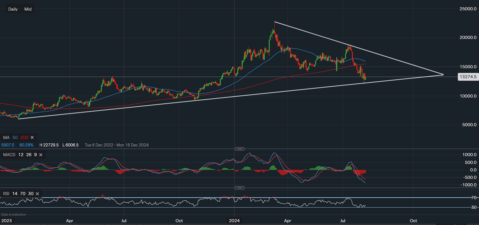Click the 2023 marker on time axis
Screen dimensions: 479x225
(6, 220)
